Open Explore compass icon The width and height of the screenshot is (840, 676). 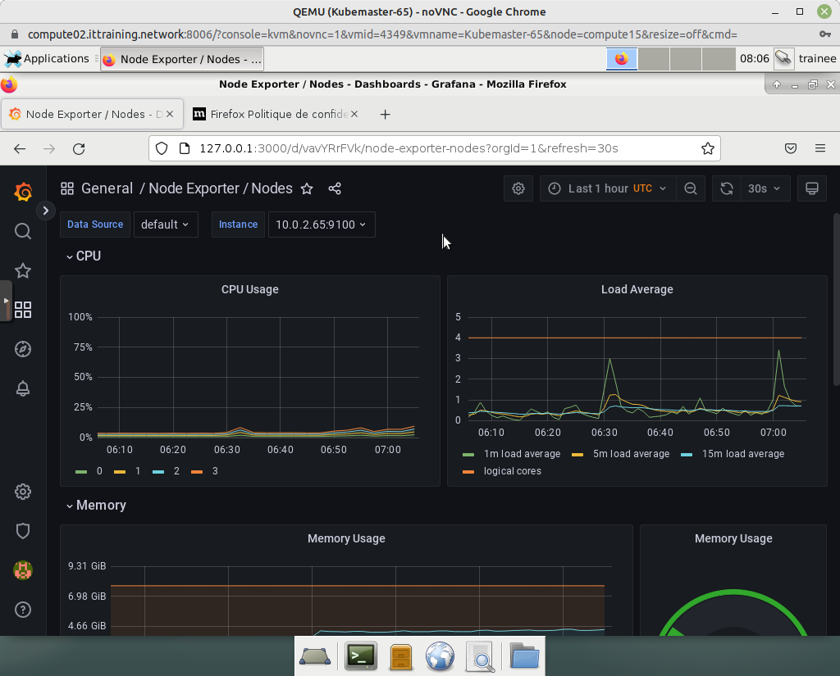pos(23,349)
